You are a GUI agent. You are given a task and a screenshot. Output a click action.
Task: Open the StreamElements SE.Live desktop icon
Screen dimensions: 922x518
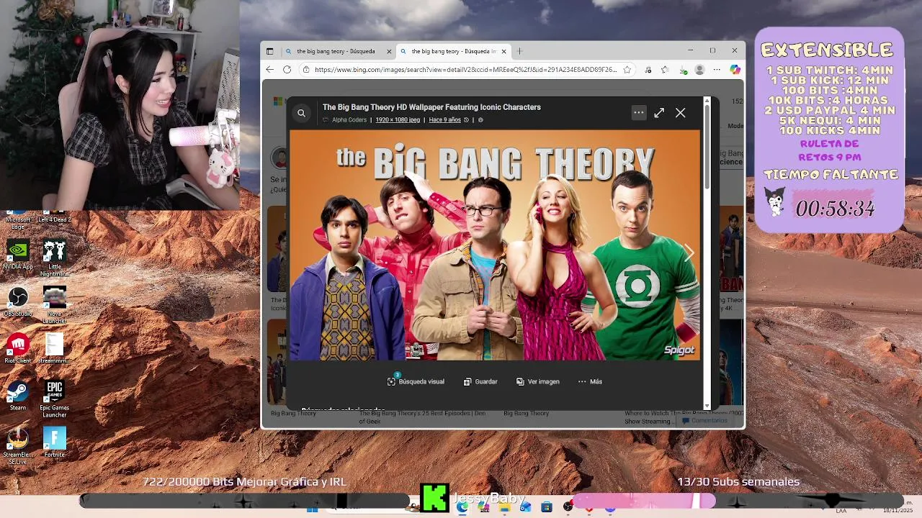tap(18, 445)
